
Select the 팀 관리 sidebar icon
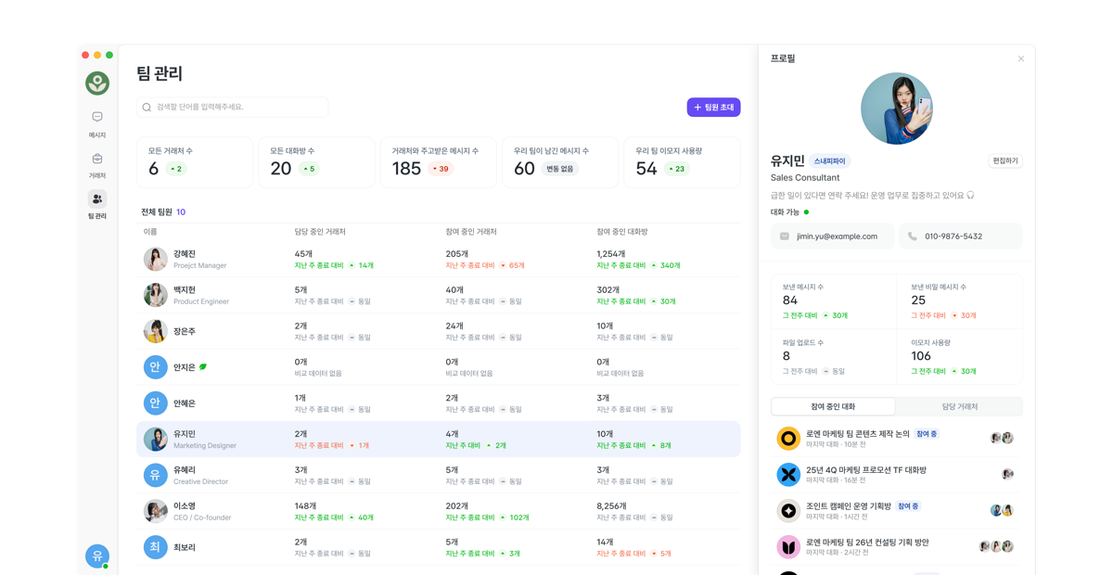(x=97, y=199)
